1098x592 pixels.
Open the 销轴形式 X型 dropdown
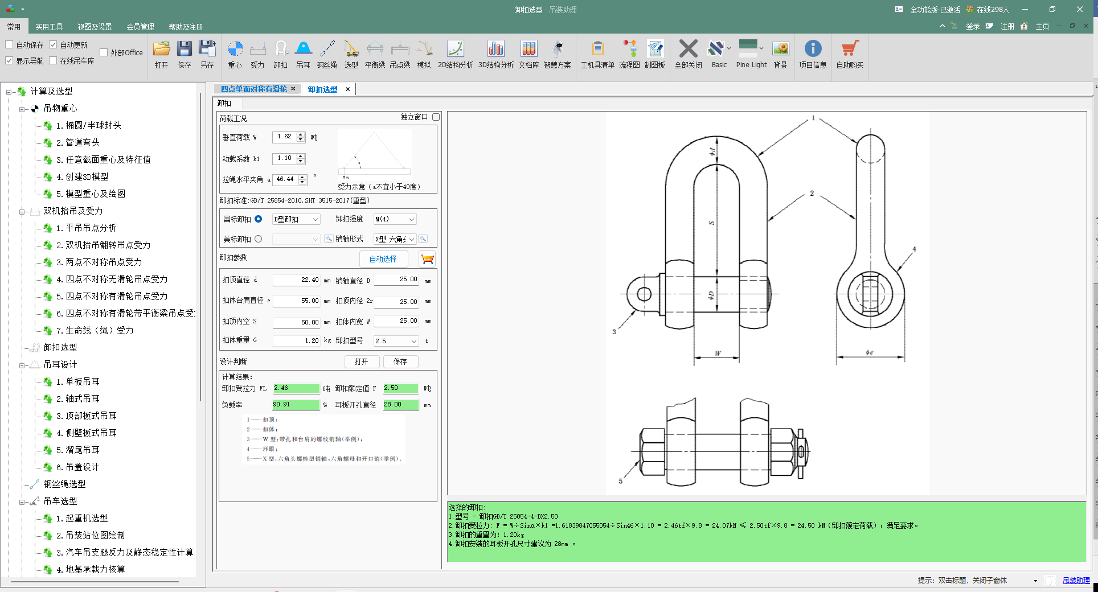395,239
